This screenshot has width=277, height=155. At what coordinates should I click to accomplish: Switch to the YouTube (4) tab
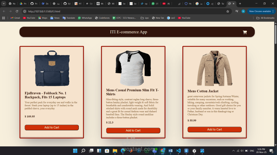tap(166, 3)
